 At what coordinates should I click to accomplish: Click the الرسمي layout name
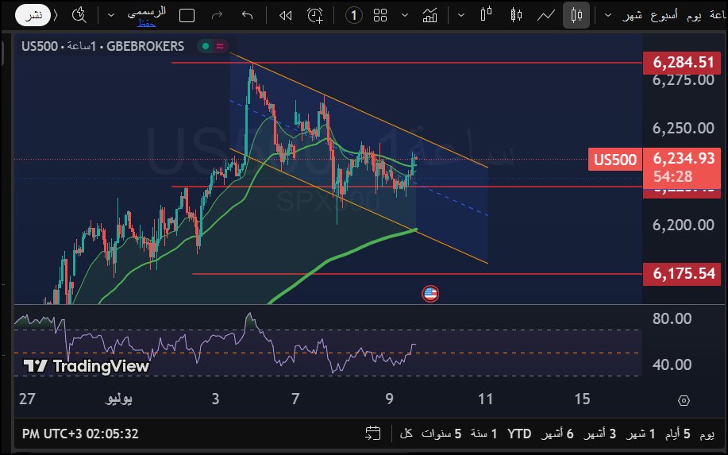point(147,12)
